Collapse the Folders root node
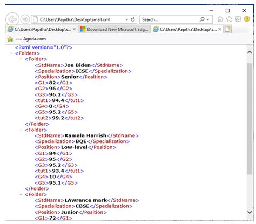The width and height of the screenshot is (256, 224). (11, 53)
